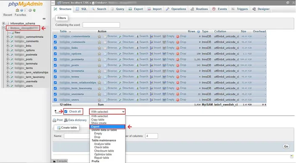This screenshot has width=296, height=163.
Task: Choose Optimize table from dropdown list
Action: [x=103, y=154]
